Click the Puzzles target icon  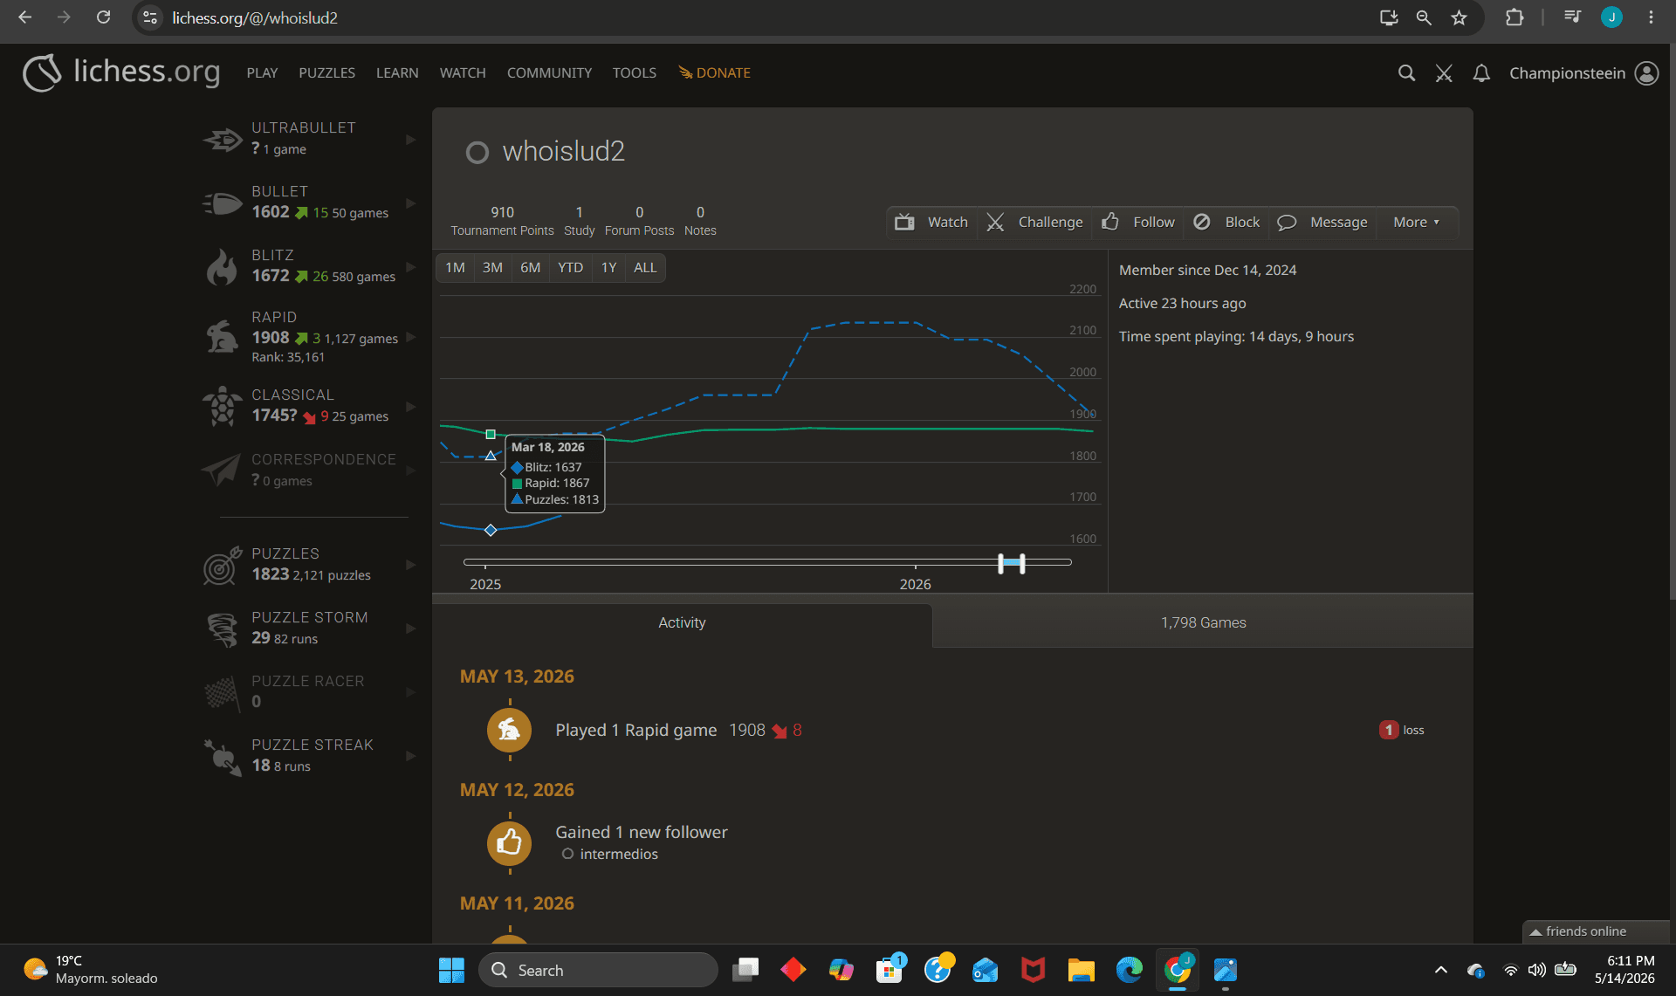tap(223, 565)
